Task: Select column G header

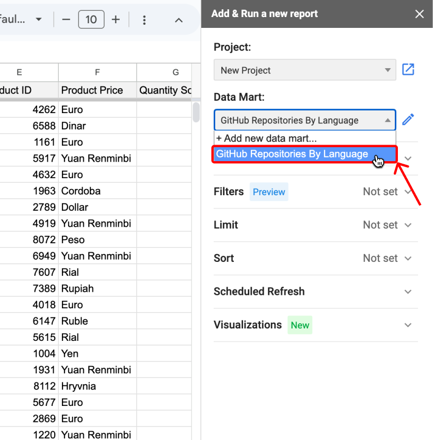Action: (x=164, y=72)
